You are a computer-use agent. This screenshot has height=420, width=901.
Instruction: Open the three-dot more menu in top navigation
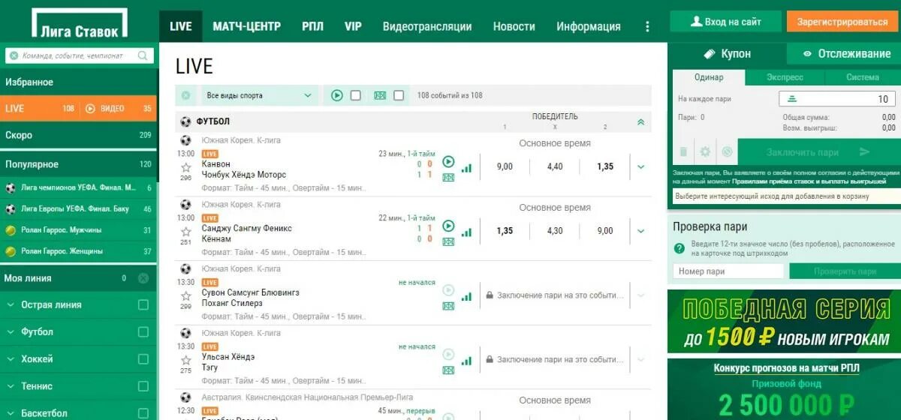648,26
